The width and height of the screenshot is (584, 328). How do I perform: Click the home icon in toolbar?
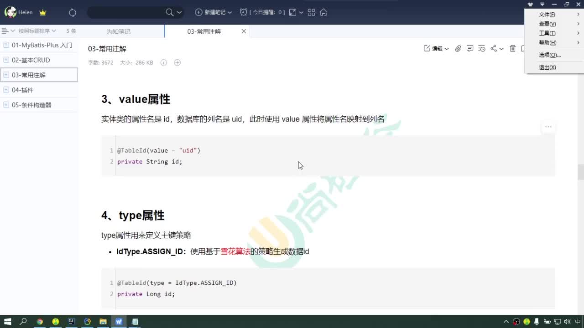pos(323,12)
